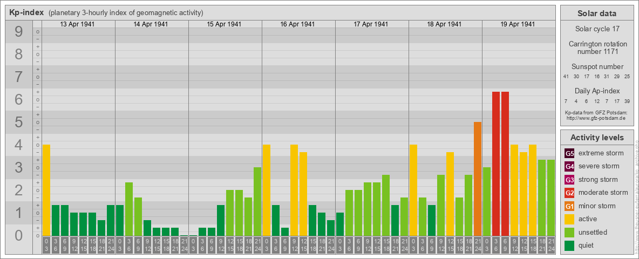
Task: Click the "14 Apr 1941" date header
Action: (x=151, y=24)
